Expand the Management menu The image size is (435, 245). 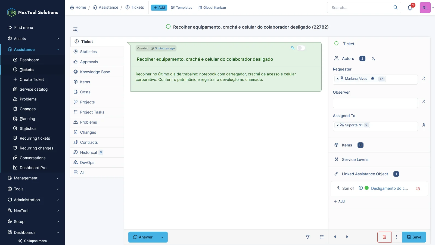click(33, 178)
